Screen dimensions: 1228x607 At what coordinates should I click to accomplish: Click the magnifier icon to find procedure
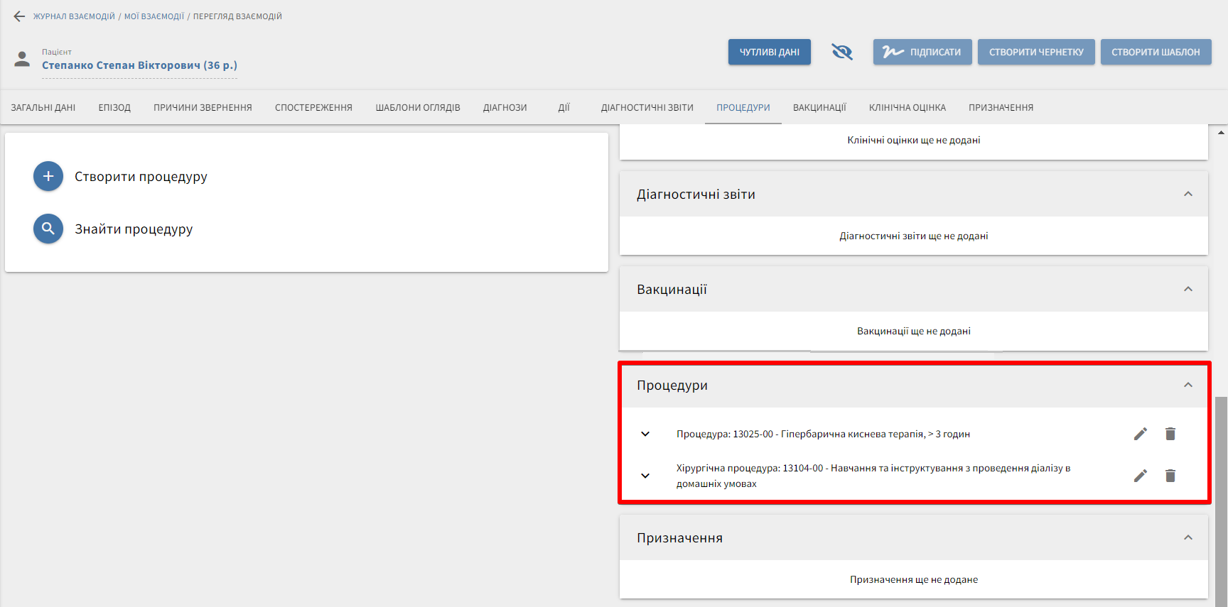pyautogui.click(x=48, y=229)
